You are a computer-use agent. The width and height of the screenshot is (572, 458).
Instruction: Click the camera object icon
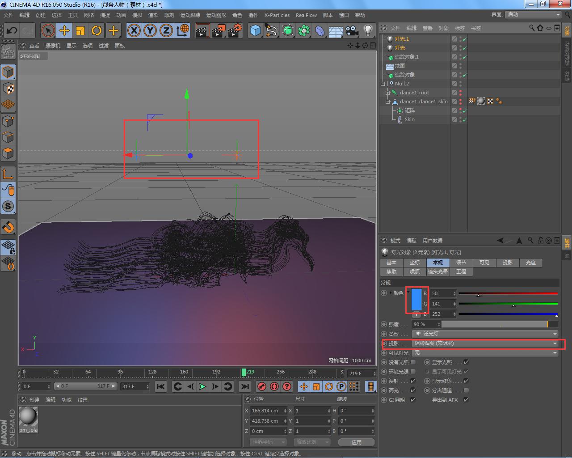352,30
